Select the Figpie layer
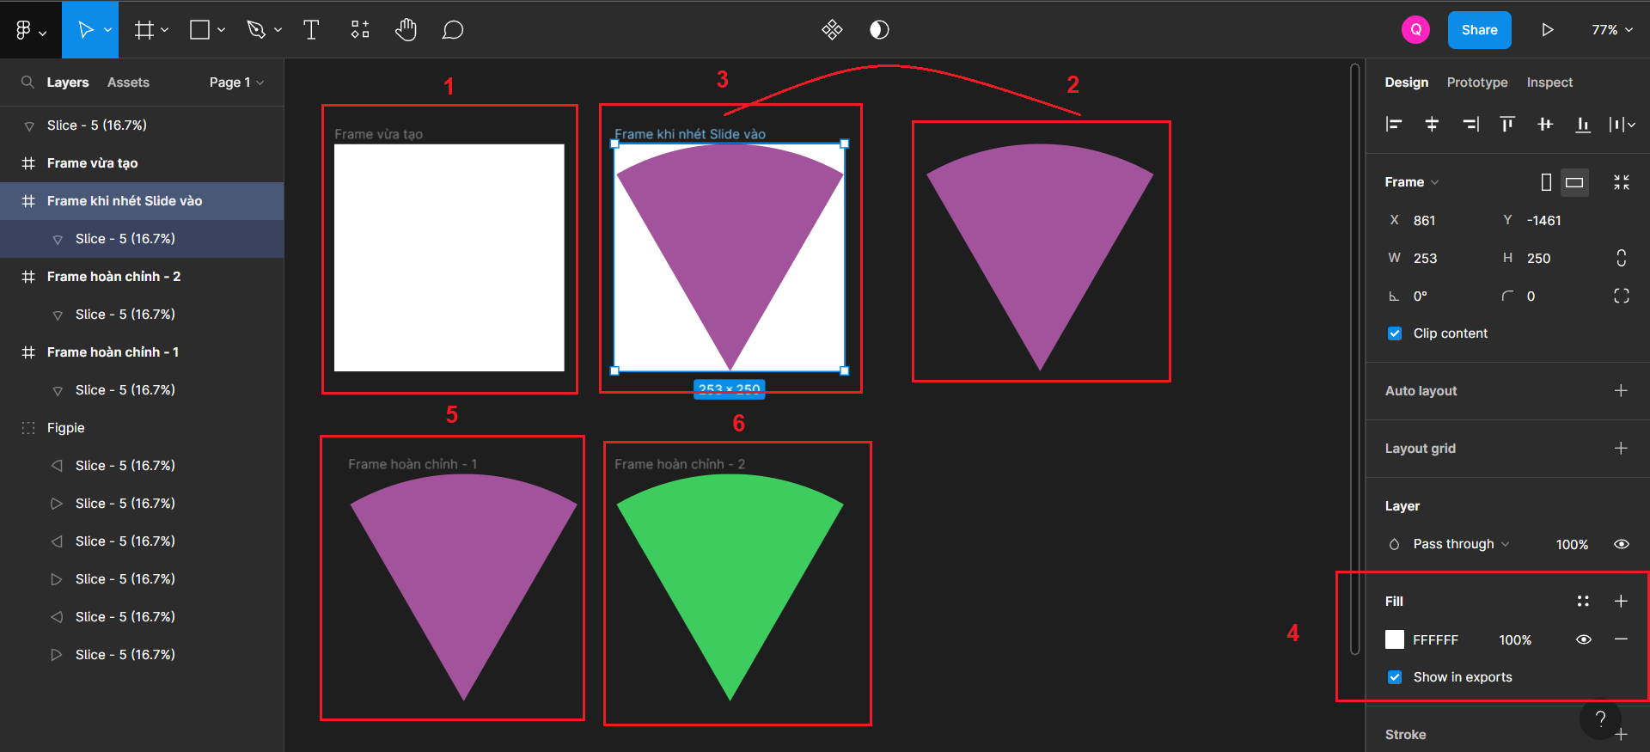1650x752 pixels. click(66, 428)
